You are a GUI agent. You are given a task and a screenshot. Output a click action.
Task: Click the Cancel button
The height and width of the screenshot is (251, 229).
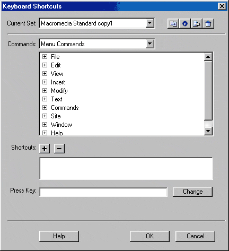195,236
